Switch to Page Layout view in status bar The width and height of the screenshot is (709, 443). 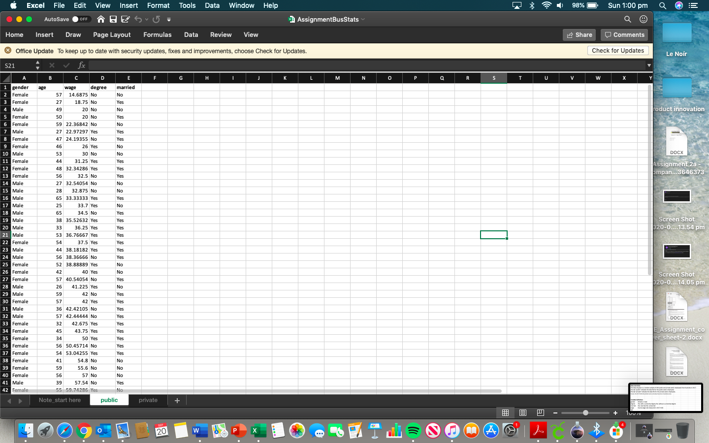point(523,412)
